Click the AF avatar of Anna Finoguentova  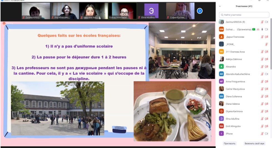coord(221,81)
